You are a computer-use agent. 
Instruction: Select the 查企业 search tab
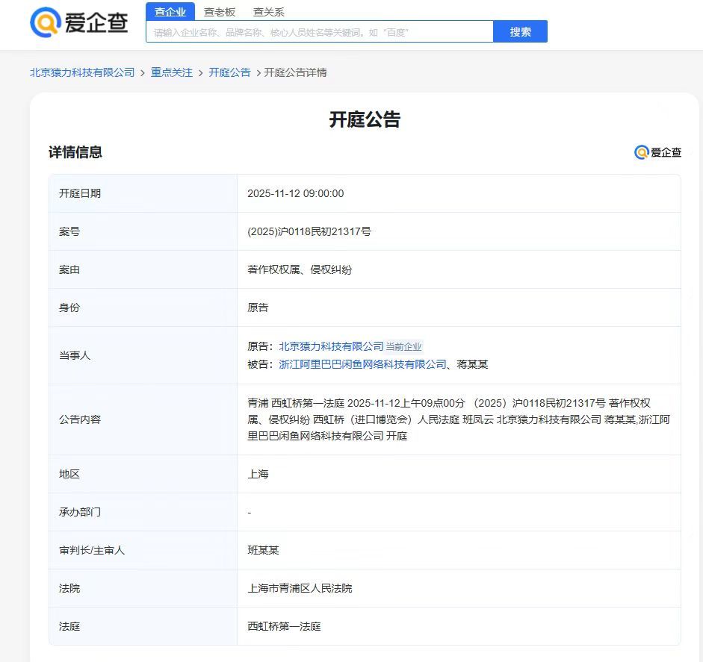click(170, 12)
